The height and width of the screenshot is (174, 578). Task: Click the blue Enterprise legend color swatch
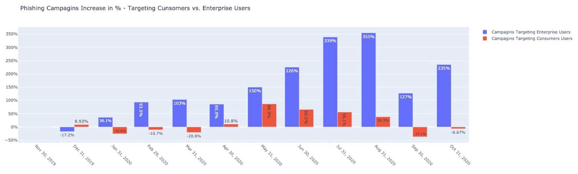pos(484,32)
